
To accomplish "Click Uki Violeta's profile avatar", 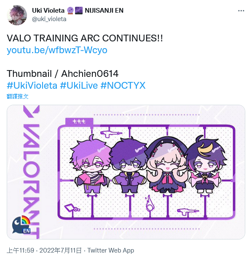I will tap(17, 15).
